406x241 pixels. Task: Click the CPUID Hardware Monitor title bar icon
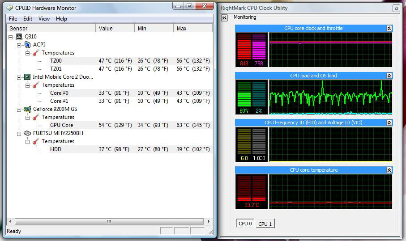coord(9,8)
